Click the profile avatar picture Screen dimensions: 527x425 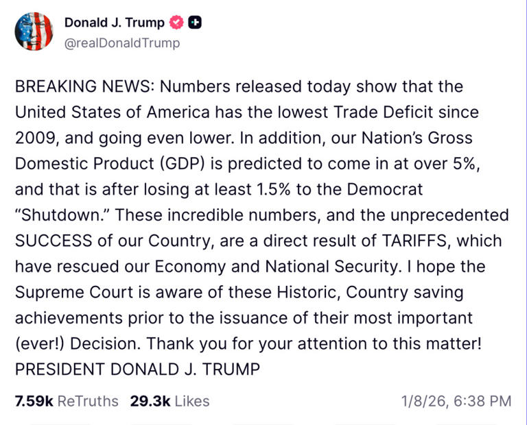(x=34, y=32)
